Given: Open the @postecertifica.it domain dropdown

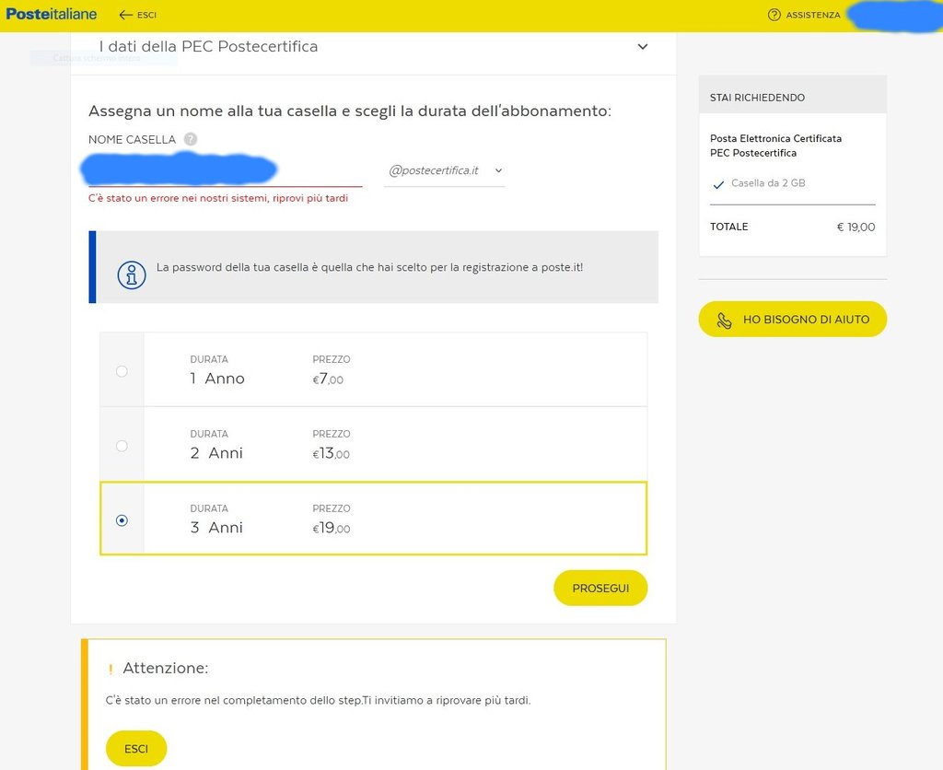Looking at the screenshot, I should 445,170.
